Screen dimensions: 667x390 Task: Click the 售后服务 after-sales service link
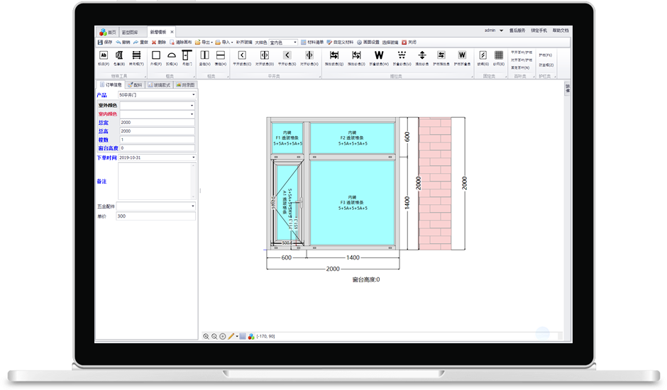point(517,30)
